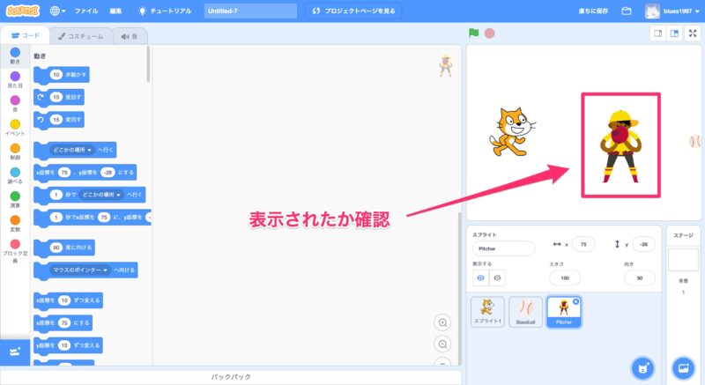
Task: Zoom out the code workspace
Action: pos(443,344)
